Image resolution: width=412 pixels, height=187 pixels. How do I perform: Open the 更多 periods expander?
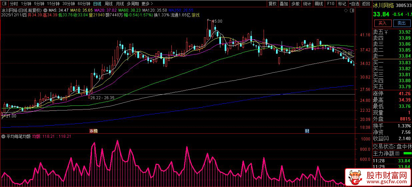[147, 4]
